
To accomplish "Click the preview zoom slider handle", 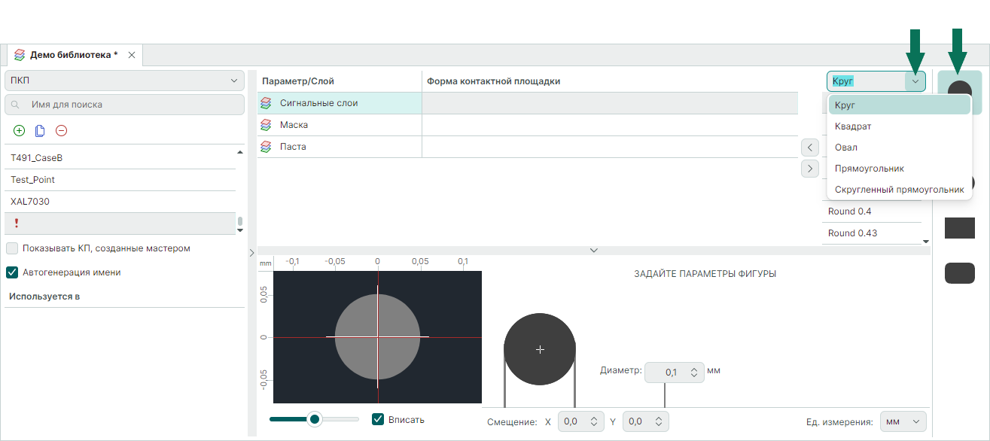I will tap(315, 419).
